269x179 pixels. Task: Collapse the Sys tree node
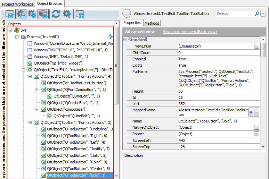[10, 30]
